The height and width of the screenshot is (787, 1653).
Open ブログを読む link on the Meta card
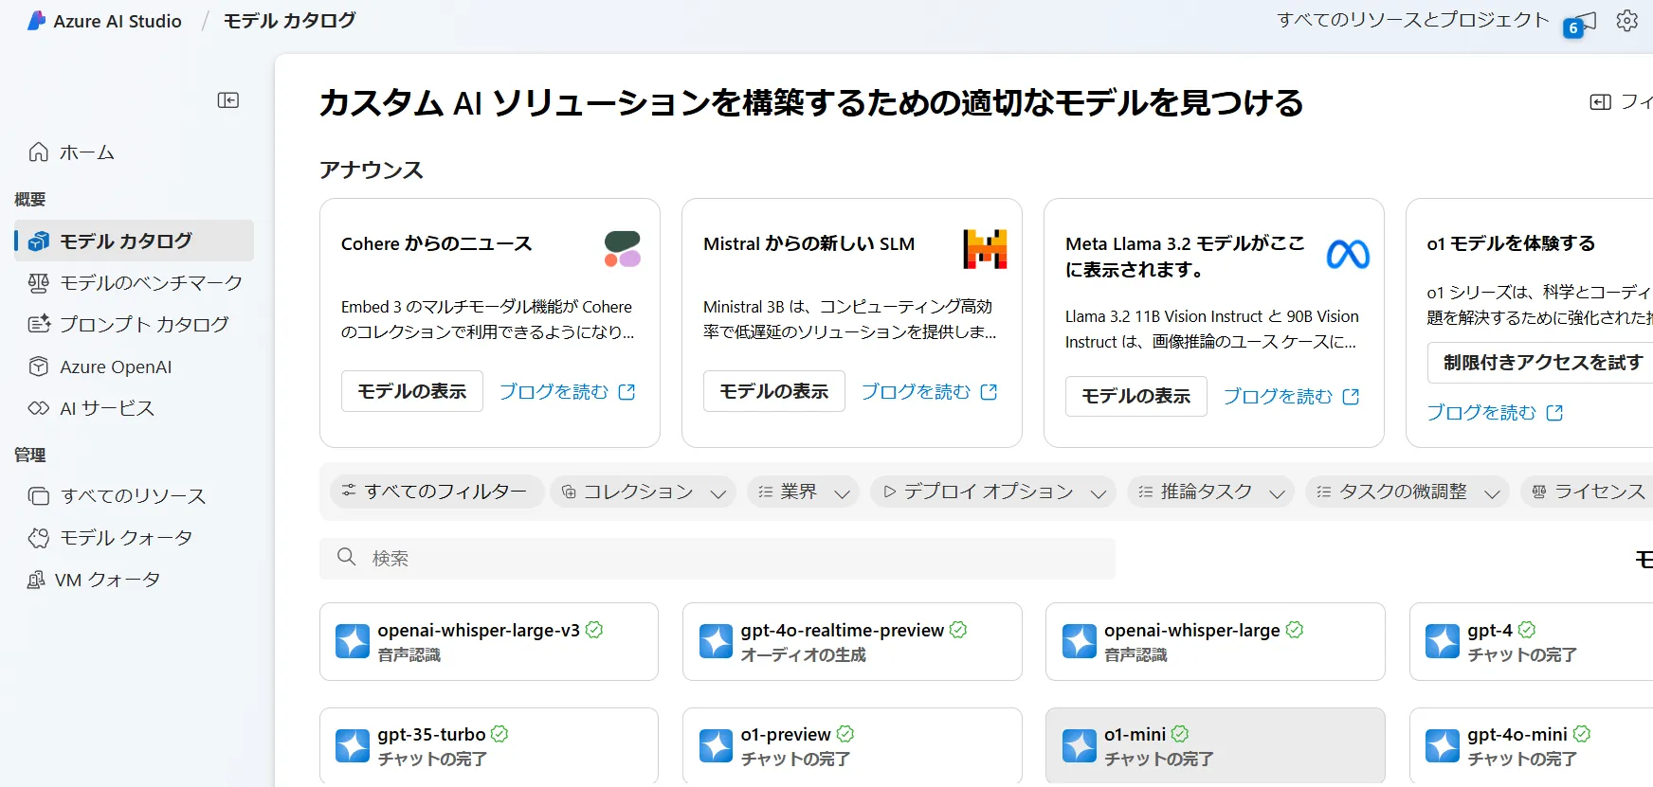pos(1291,396)
